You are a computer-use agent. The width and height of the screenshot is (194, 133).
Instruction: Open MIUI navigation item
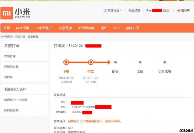pyautogui.click(x=116, y=28)
